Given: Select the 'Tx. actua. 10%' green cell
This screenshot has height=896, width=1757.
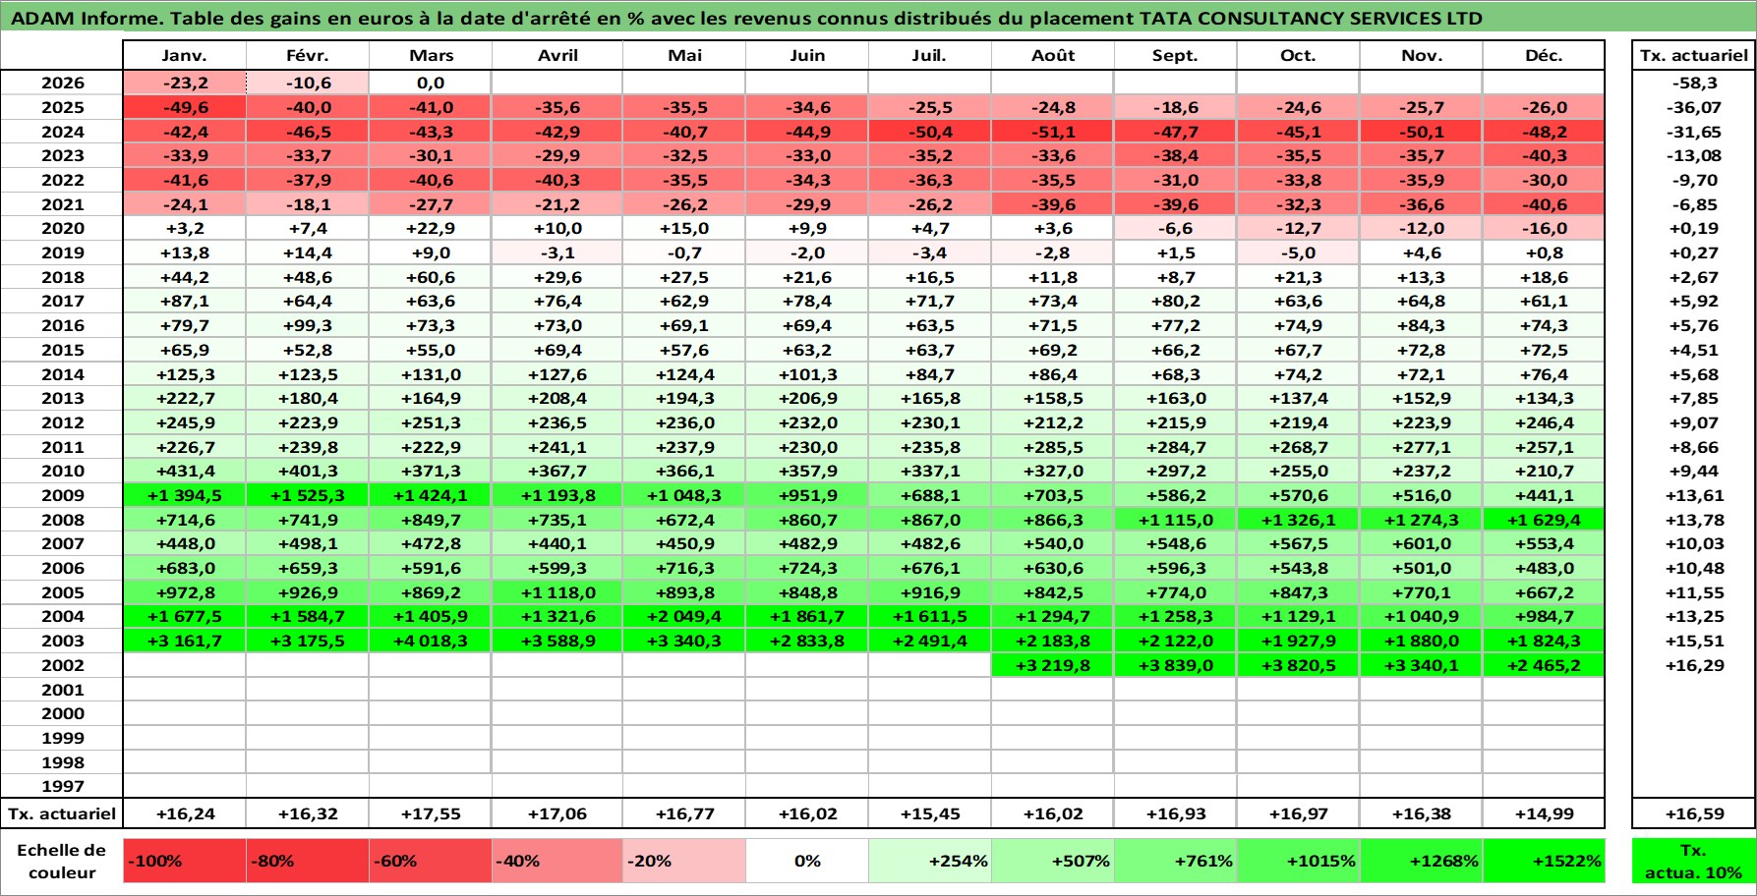Looking at the screenshot, I should [x=1693, y=861].
